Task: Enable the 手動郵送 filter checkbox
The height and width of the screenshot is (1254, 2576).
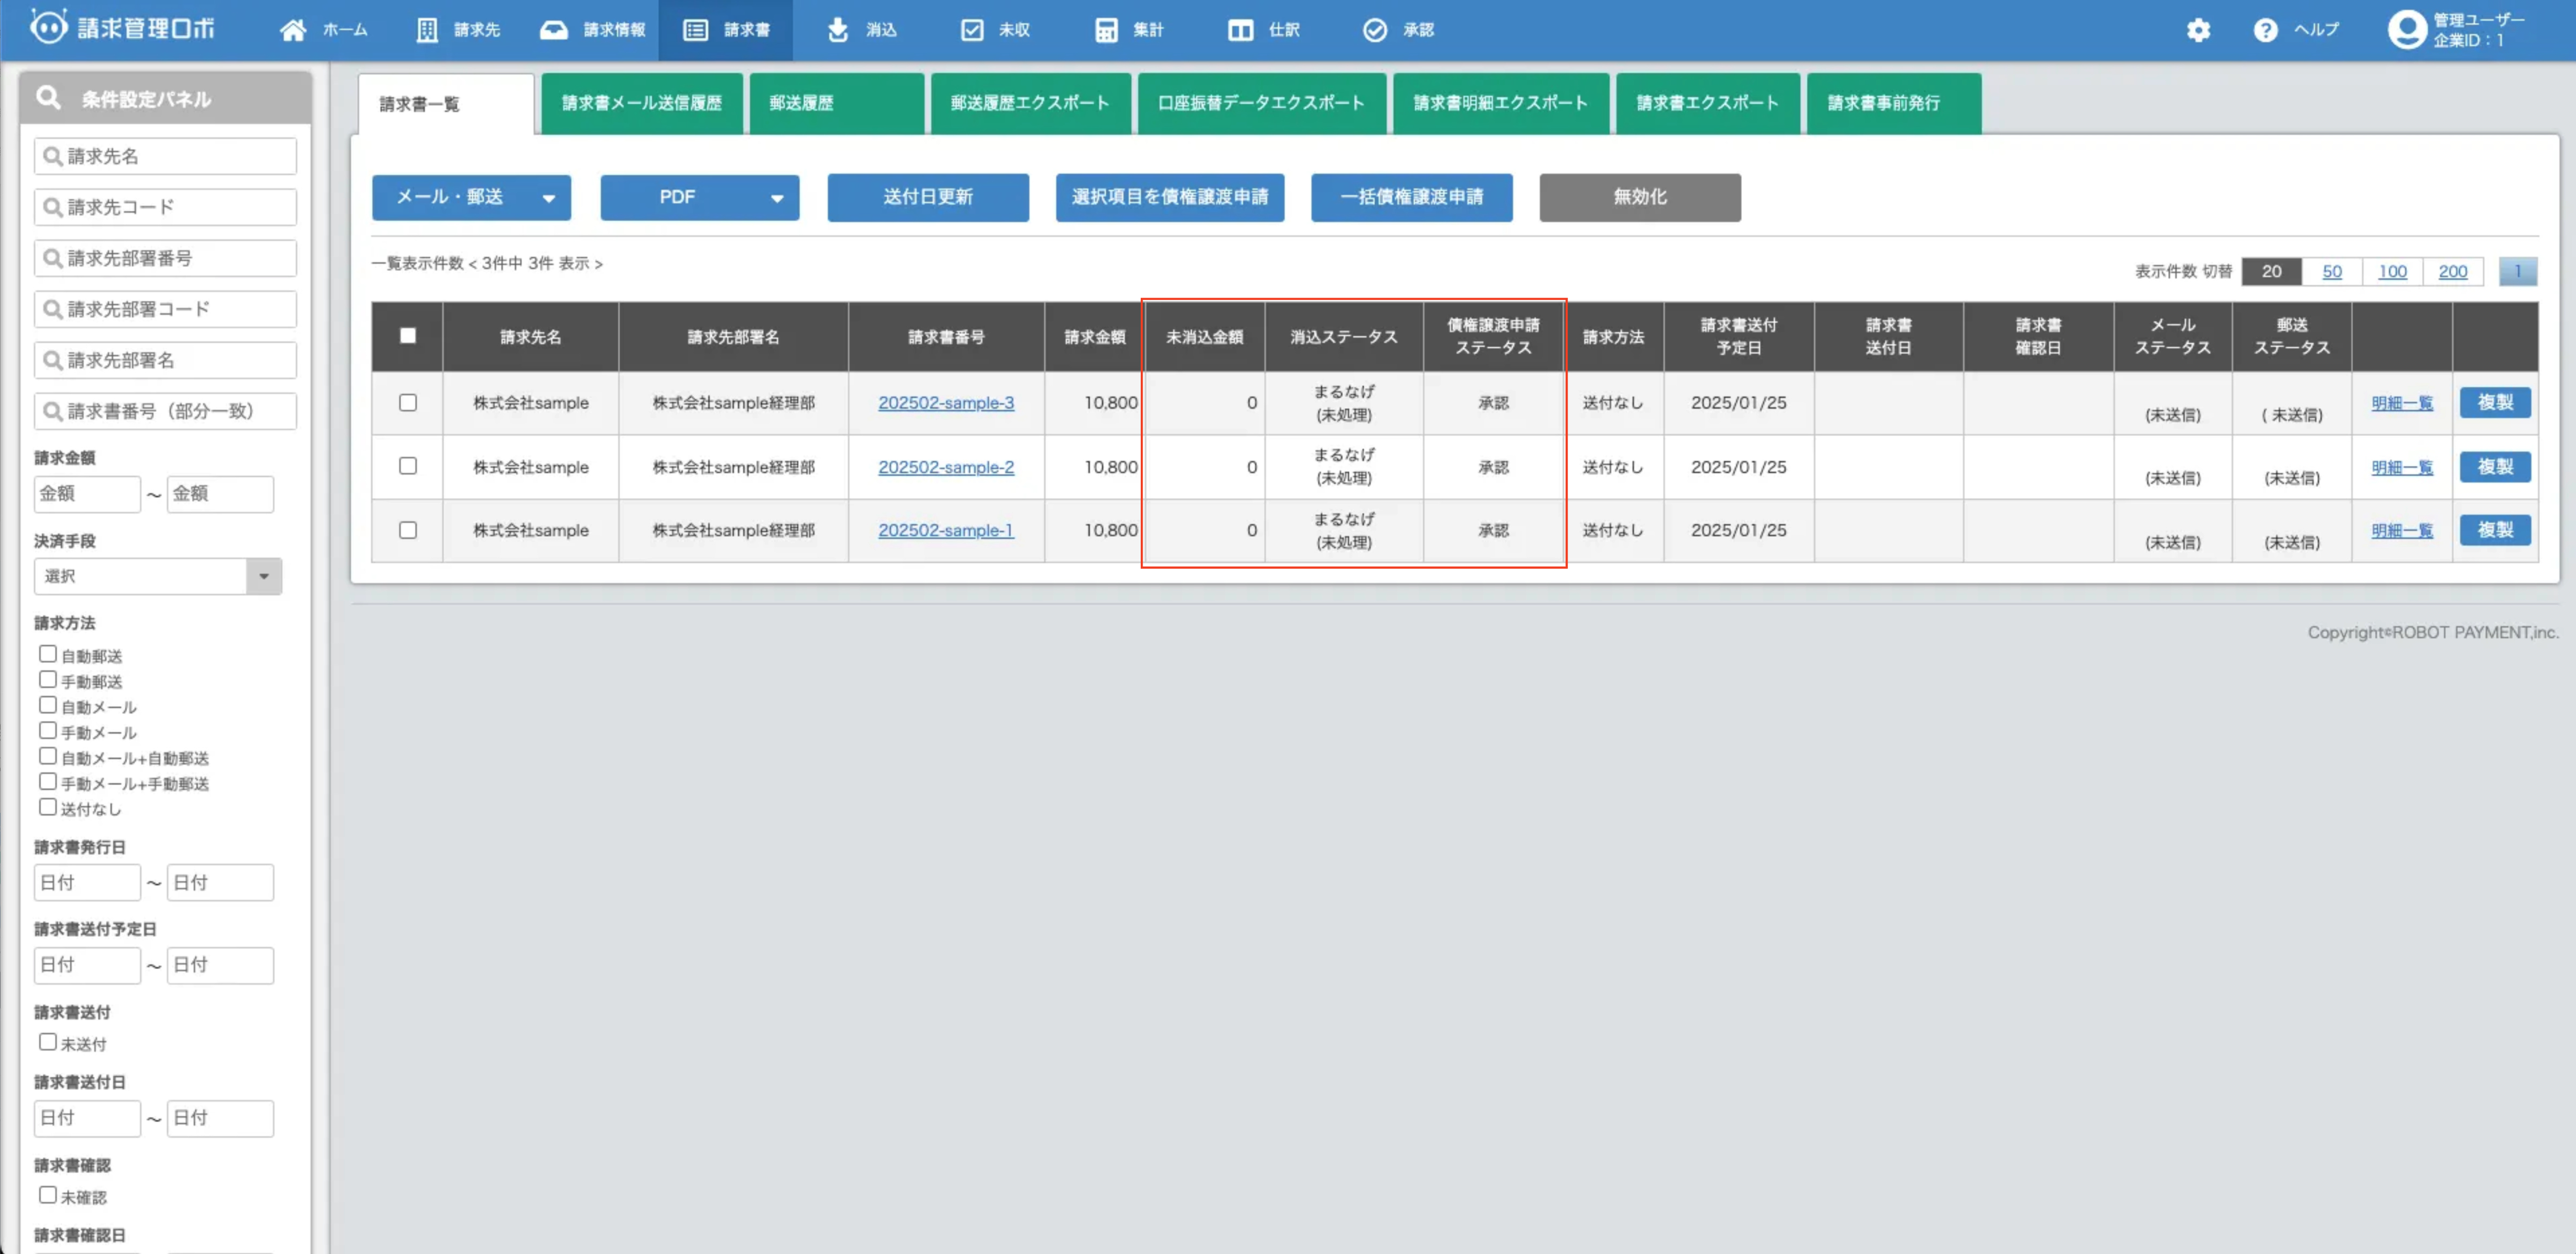Action: point(47,679)
